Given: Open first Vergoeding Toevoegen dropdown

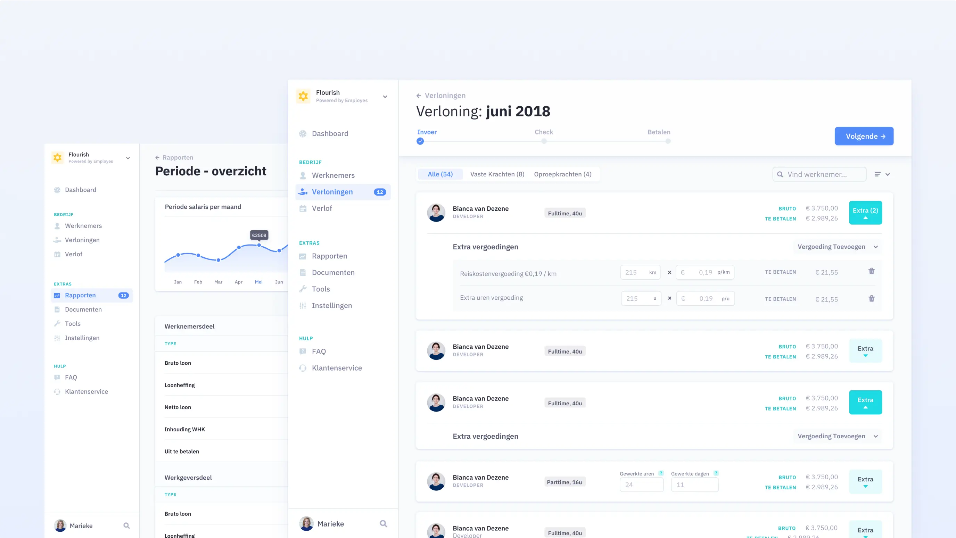Looking at the screenshot, I should [x=838, y=247].
